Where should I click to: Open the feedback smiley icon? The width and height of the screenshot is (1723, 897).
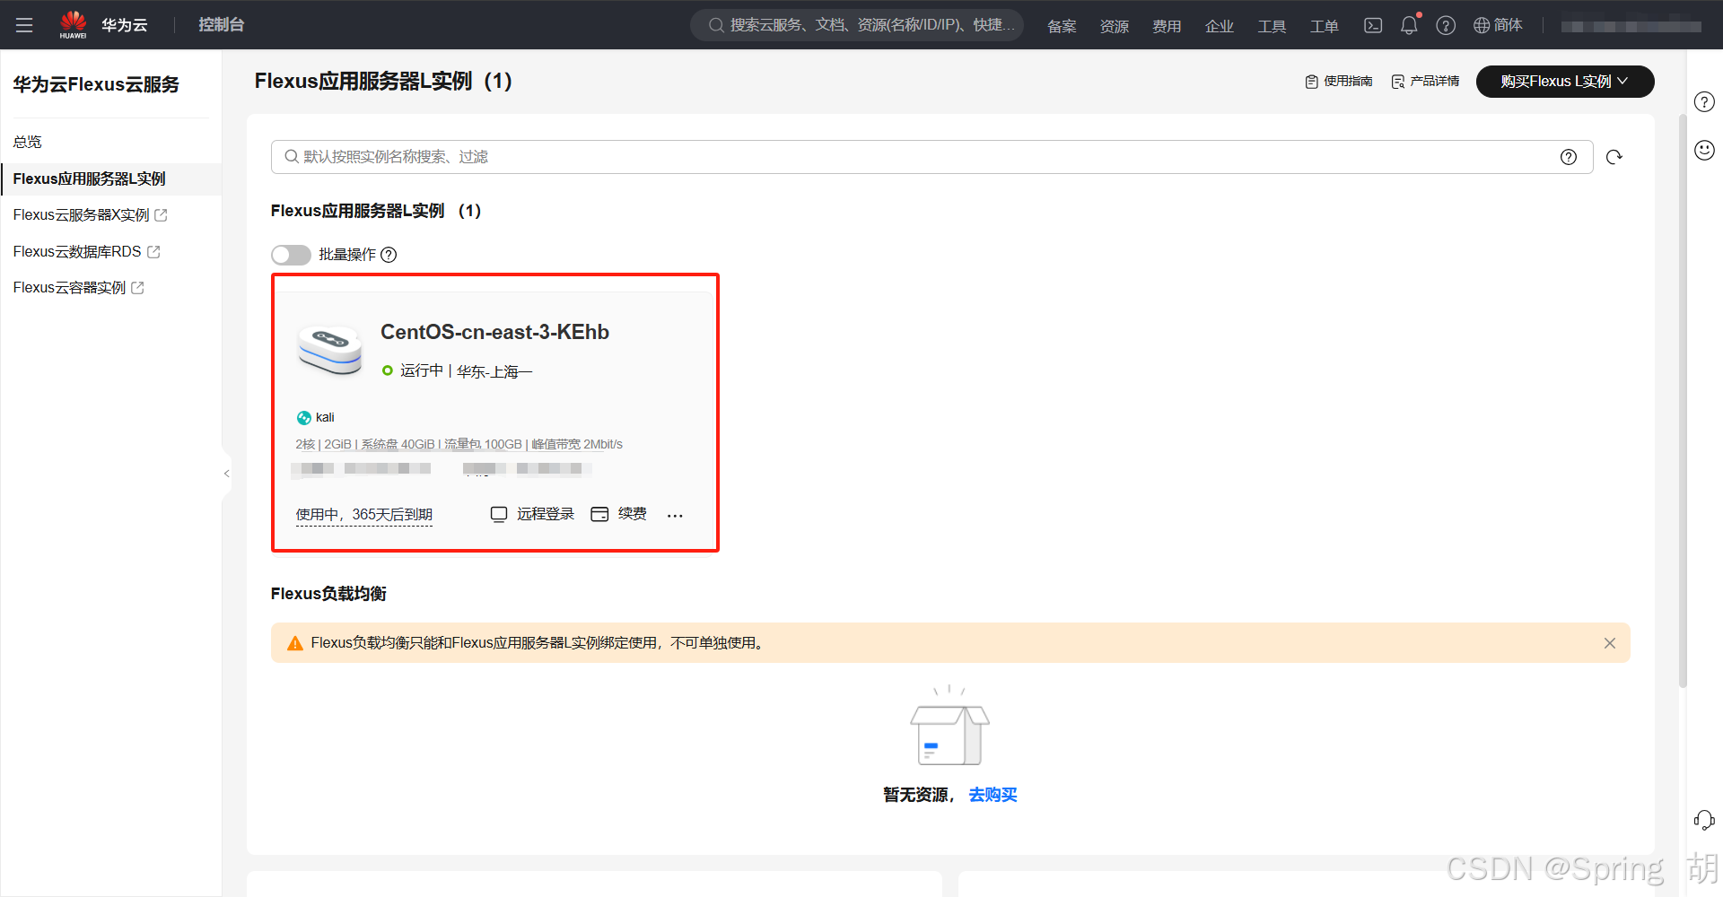1704,150
